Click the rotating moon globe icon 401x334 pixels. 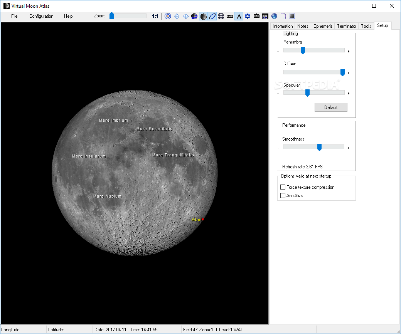click(x=194, y=16)
